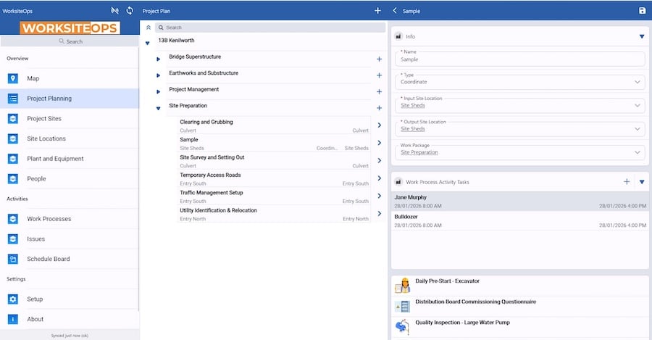Screen dimensions: 652x340
Task: Open Plant and Equipment in the sidebar
Action: coord(70,159)
